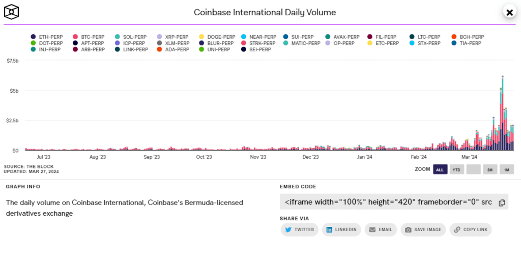Click the 'UPDATED: MAR 27, 2024' text

(32, 171)
